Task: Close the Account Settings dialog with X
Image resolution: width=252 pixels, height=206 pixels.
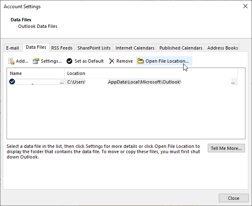Action: (245, 6)
